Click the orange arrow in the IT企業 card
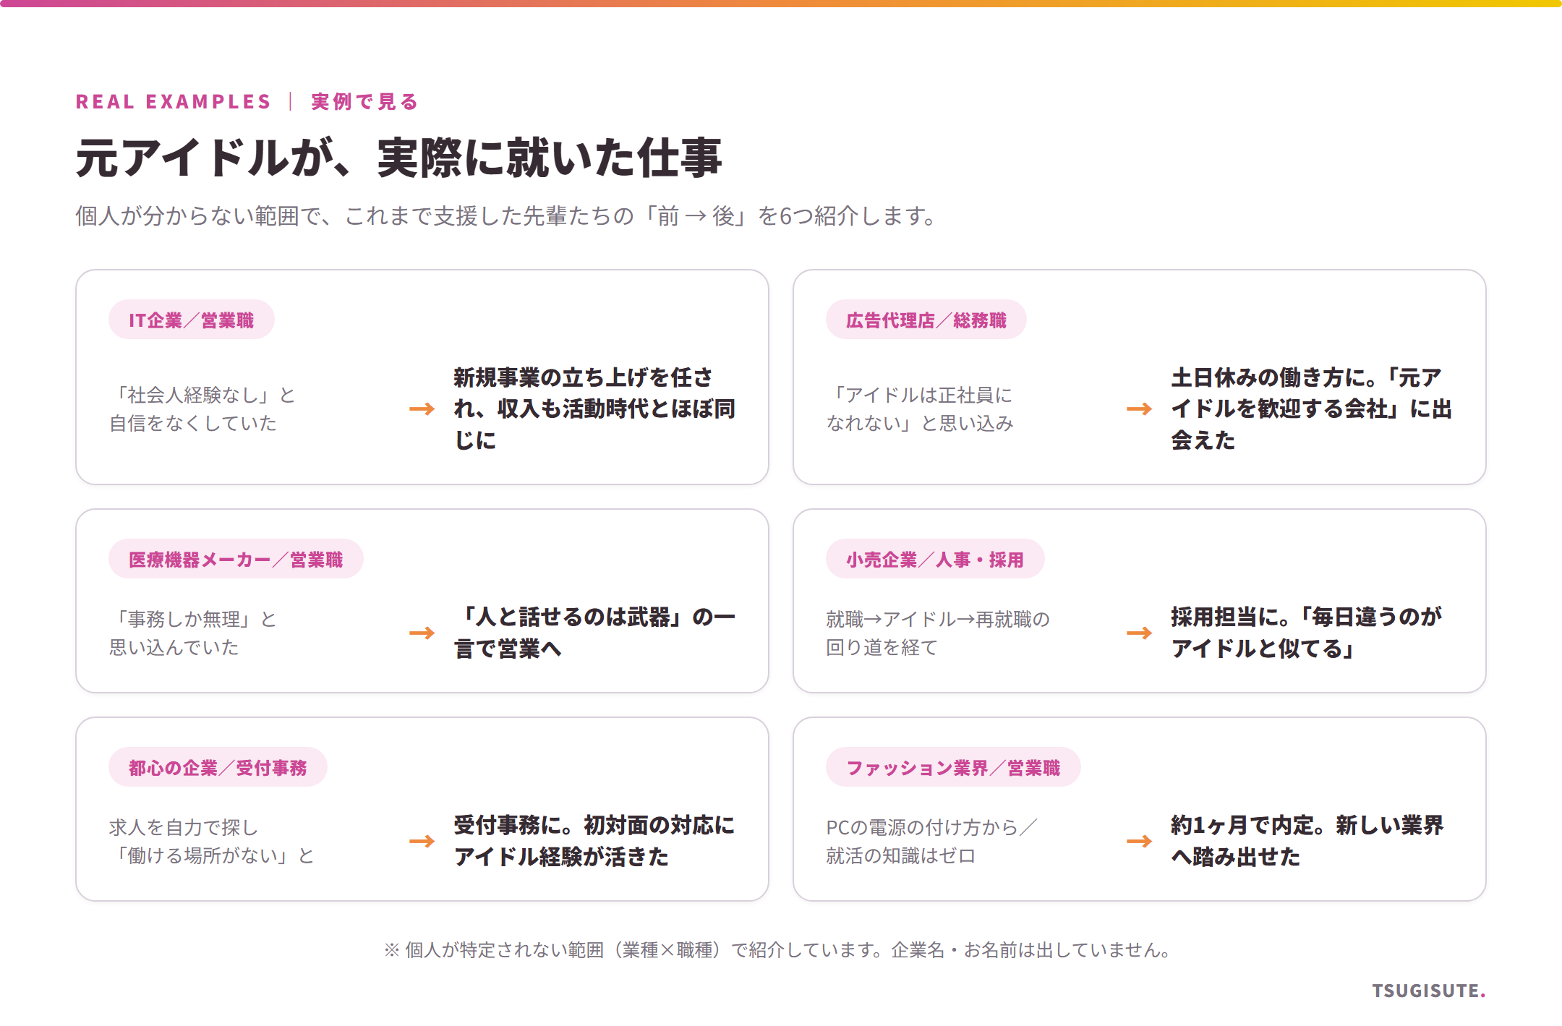The width and height of the screenshot is (1562, 1026). click(x=422, y=409)
